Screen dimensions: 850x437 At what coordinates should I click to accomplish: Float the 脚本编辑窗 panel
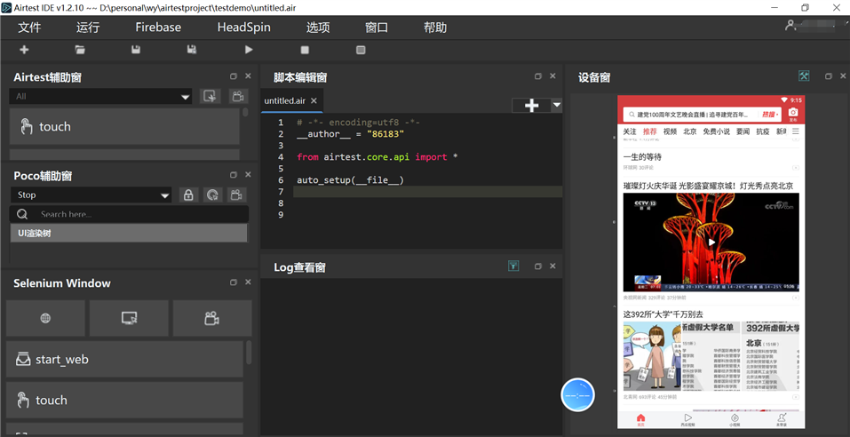pos(538,76)
